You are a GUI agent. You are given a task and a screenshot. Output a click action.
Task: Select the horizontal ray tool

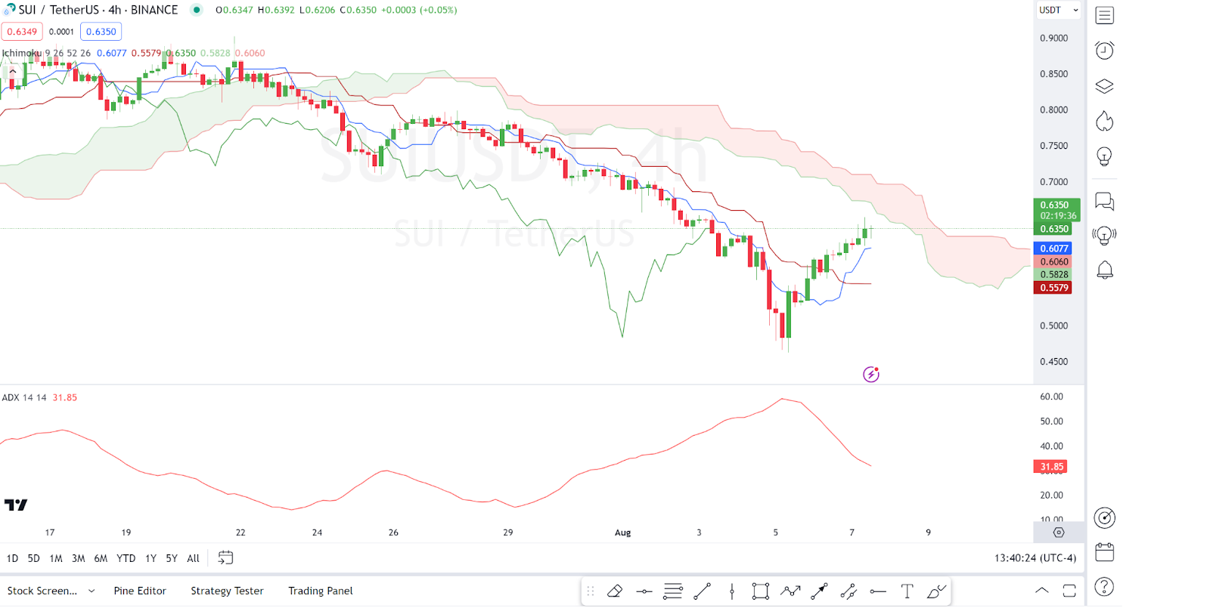click(878, 591)
